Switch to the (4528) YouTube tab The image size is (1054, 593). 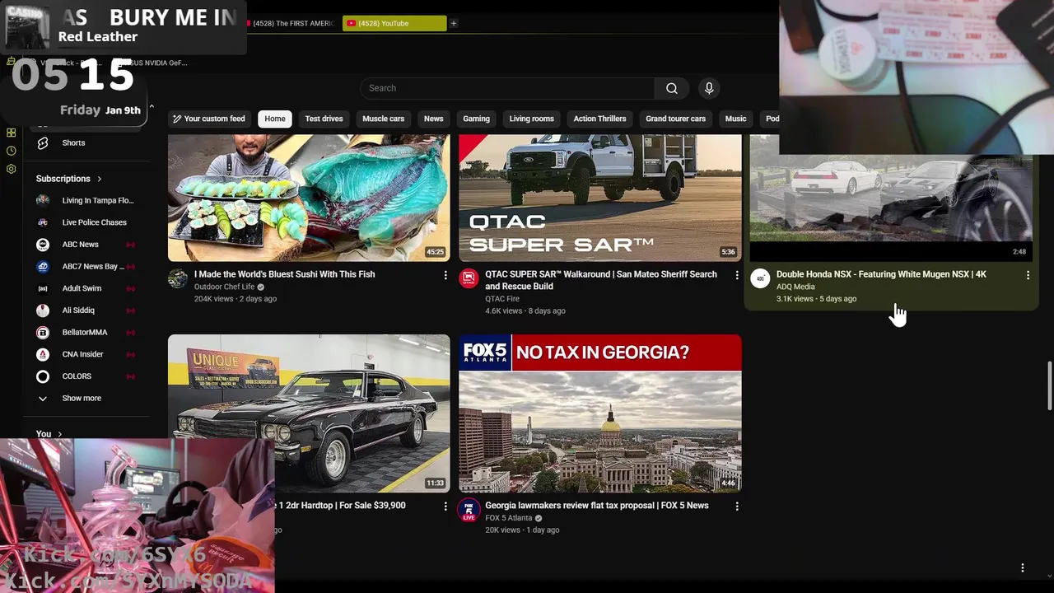click(394, 23)
